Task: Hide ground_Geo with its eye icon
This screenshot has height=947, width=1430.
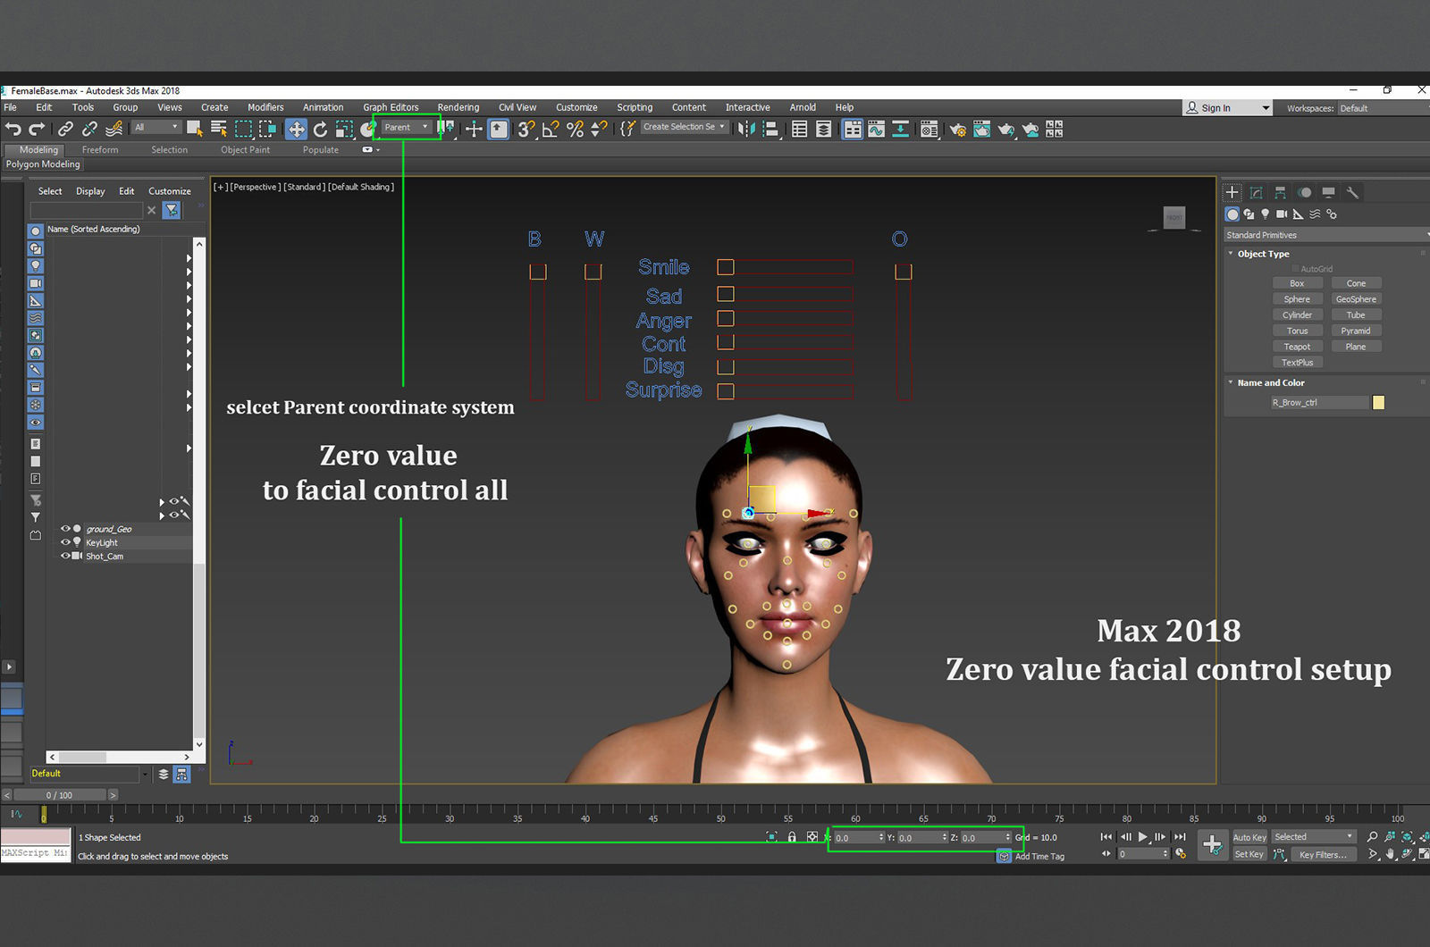Action: click(65, 529)
